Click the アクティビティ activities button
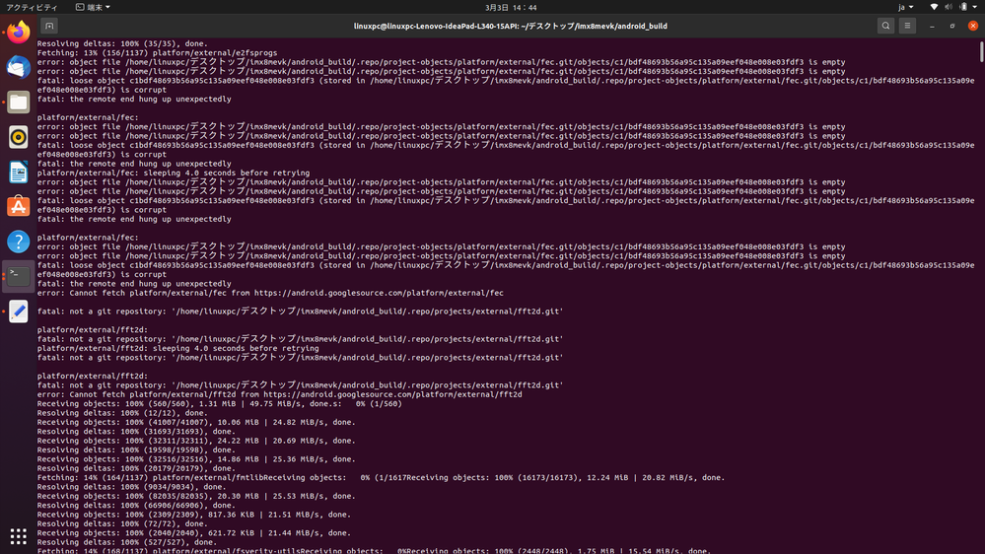 [32, 7]
